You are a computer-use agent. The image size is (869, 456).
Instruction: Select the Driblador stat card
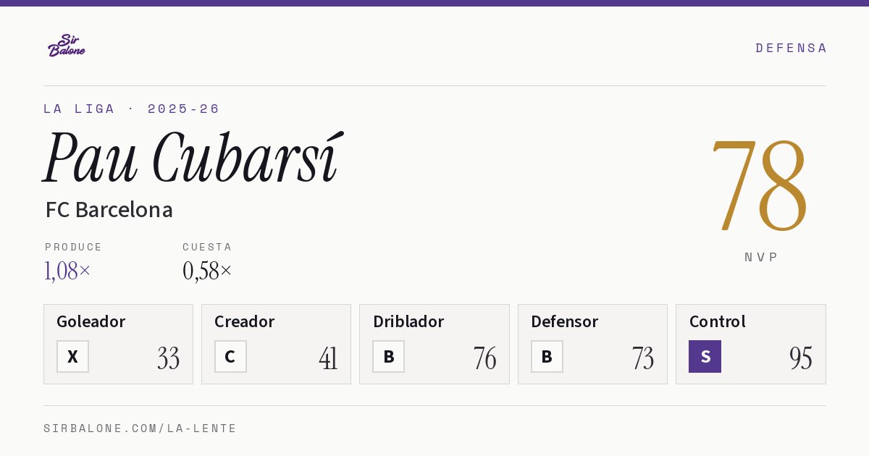coord(434,344)
